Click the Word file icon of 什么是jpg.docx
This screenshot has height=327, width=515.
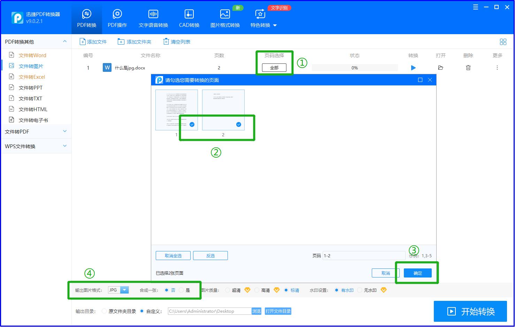pos(107,68)
